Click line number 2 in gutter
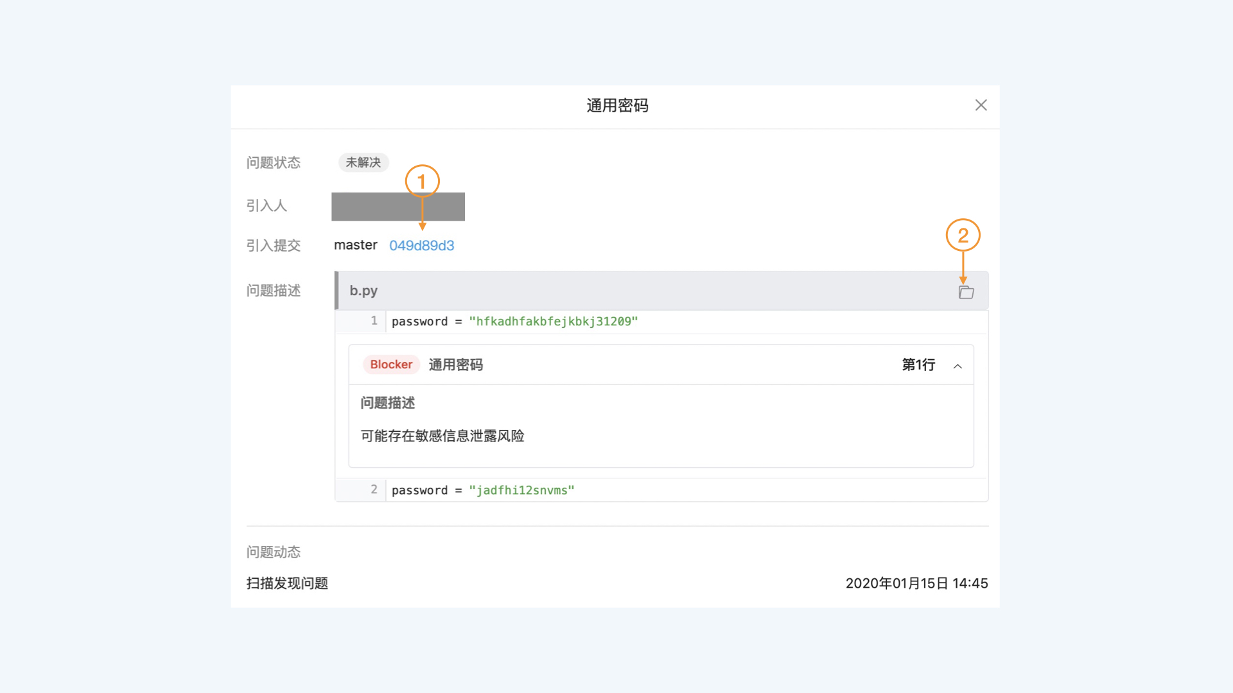The image size is (1233, 693). point(374,490)
